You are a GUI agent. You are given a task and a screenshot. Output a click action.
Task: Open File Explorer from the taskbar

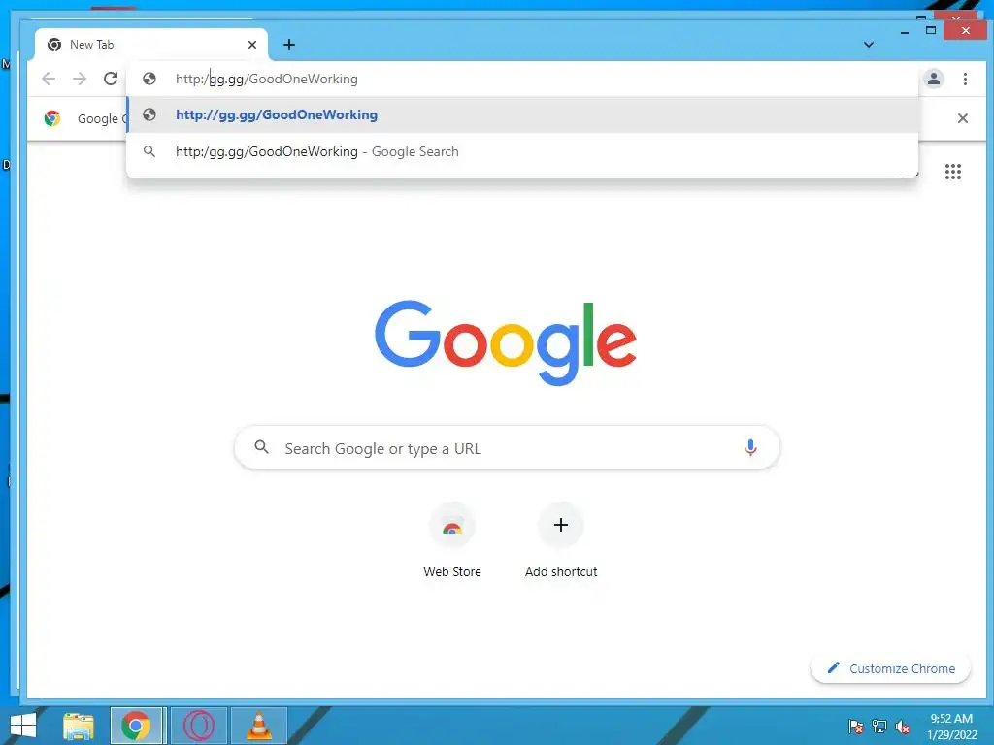(79, 726)
